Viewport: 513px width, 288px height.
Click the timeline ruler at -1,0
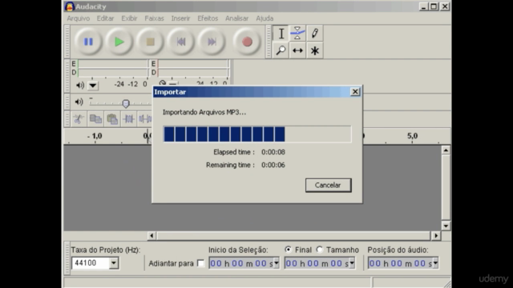pos(95,136)
